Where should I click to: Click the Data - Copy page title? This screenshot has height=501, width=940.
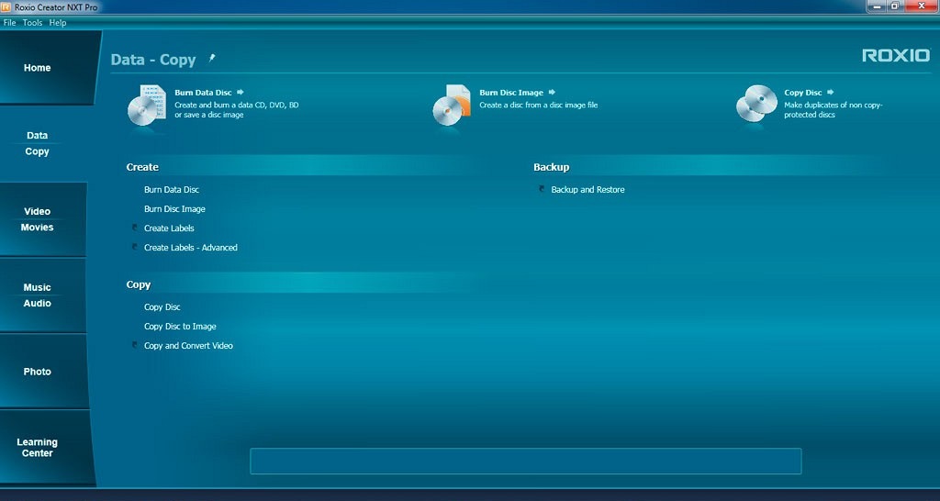tap(153, 60)
